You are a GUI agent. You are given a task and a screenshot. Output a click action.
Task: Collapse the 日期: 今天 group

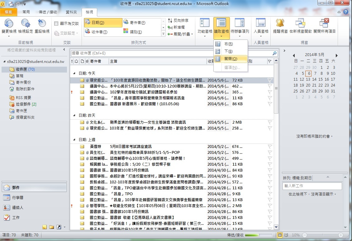[74, 73]
